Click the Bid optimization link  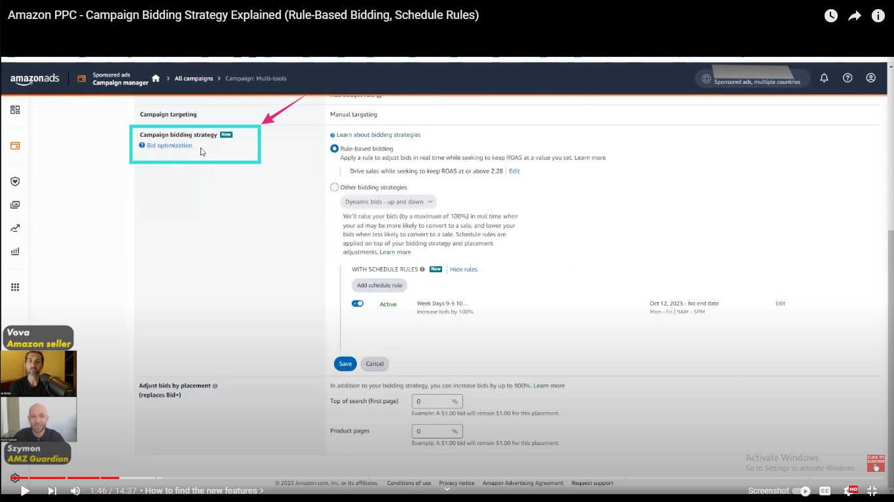point(170,145)
